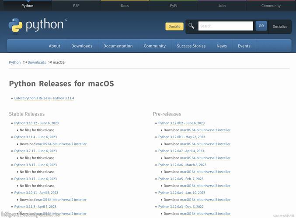Click the yellow Donate button
296x218 pixels.
click(174, 26)
